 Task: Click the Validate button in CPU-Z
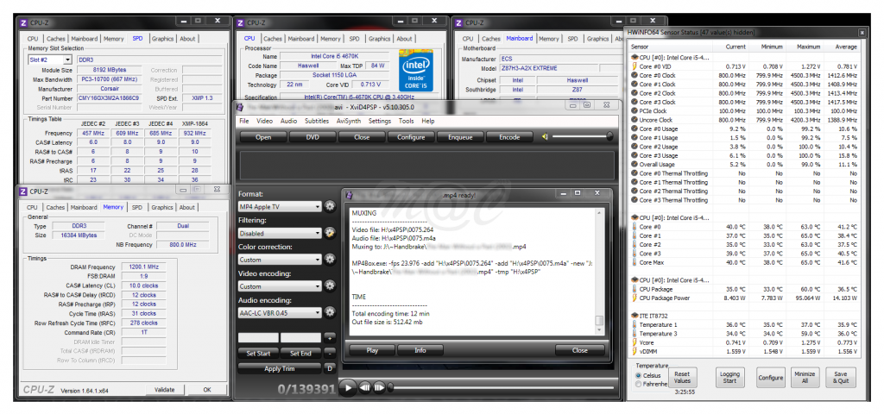(x=164, y=390)
